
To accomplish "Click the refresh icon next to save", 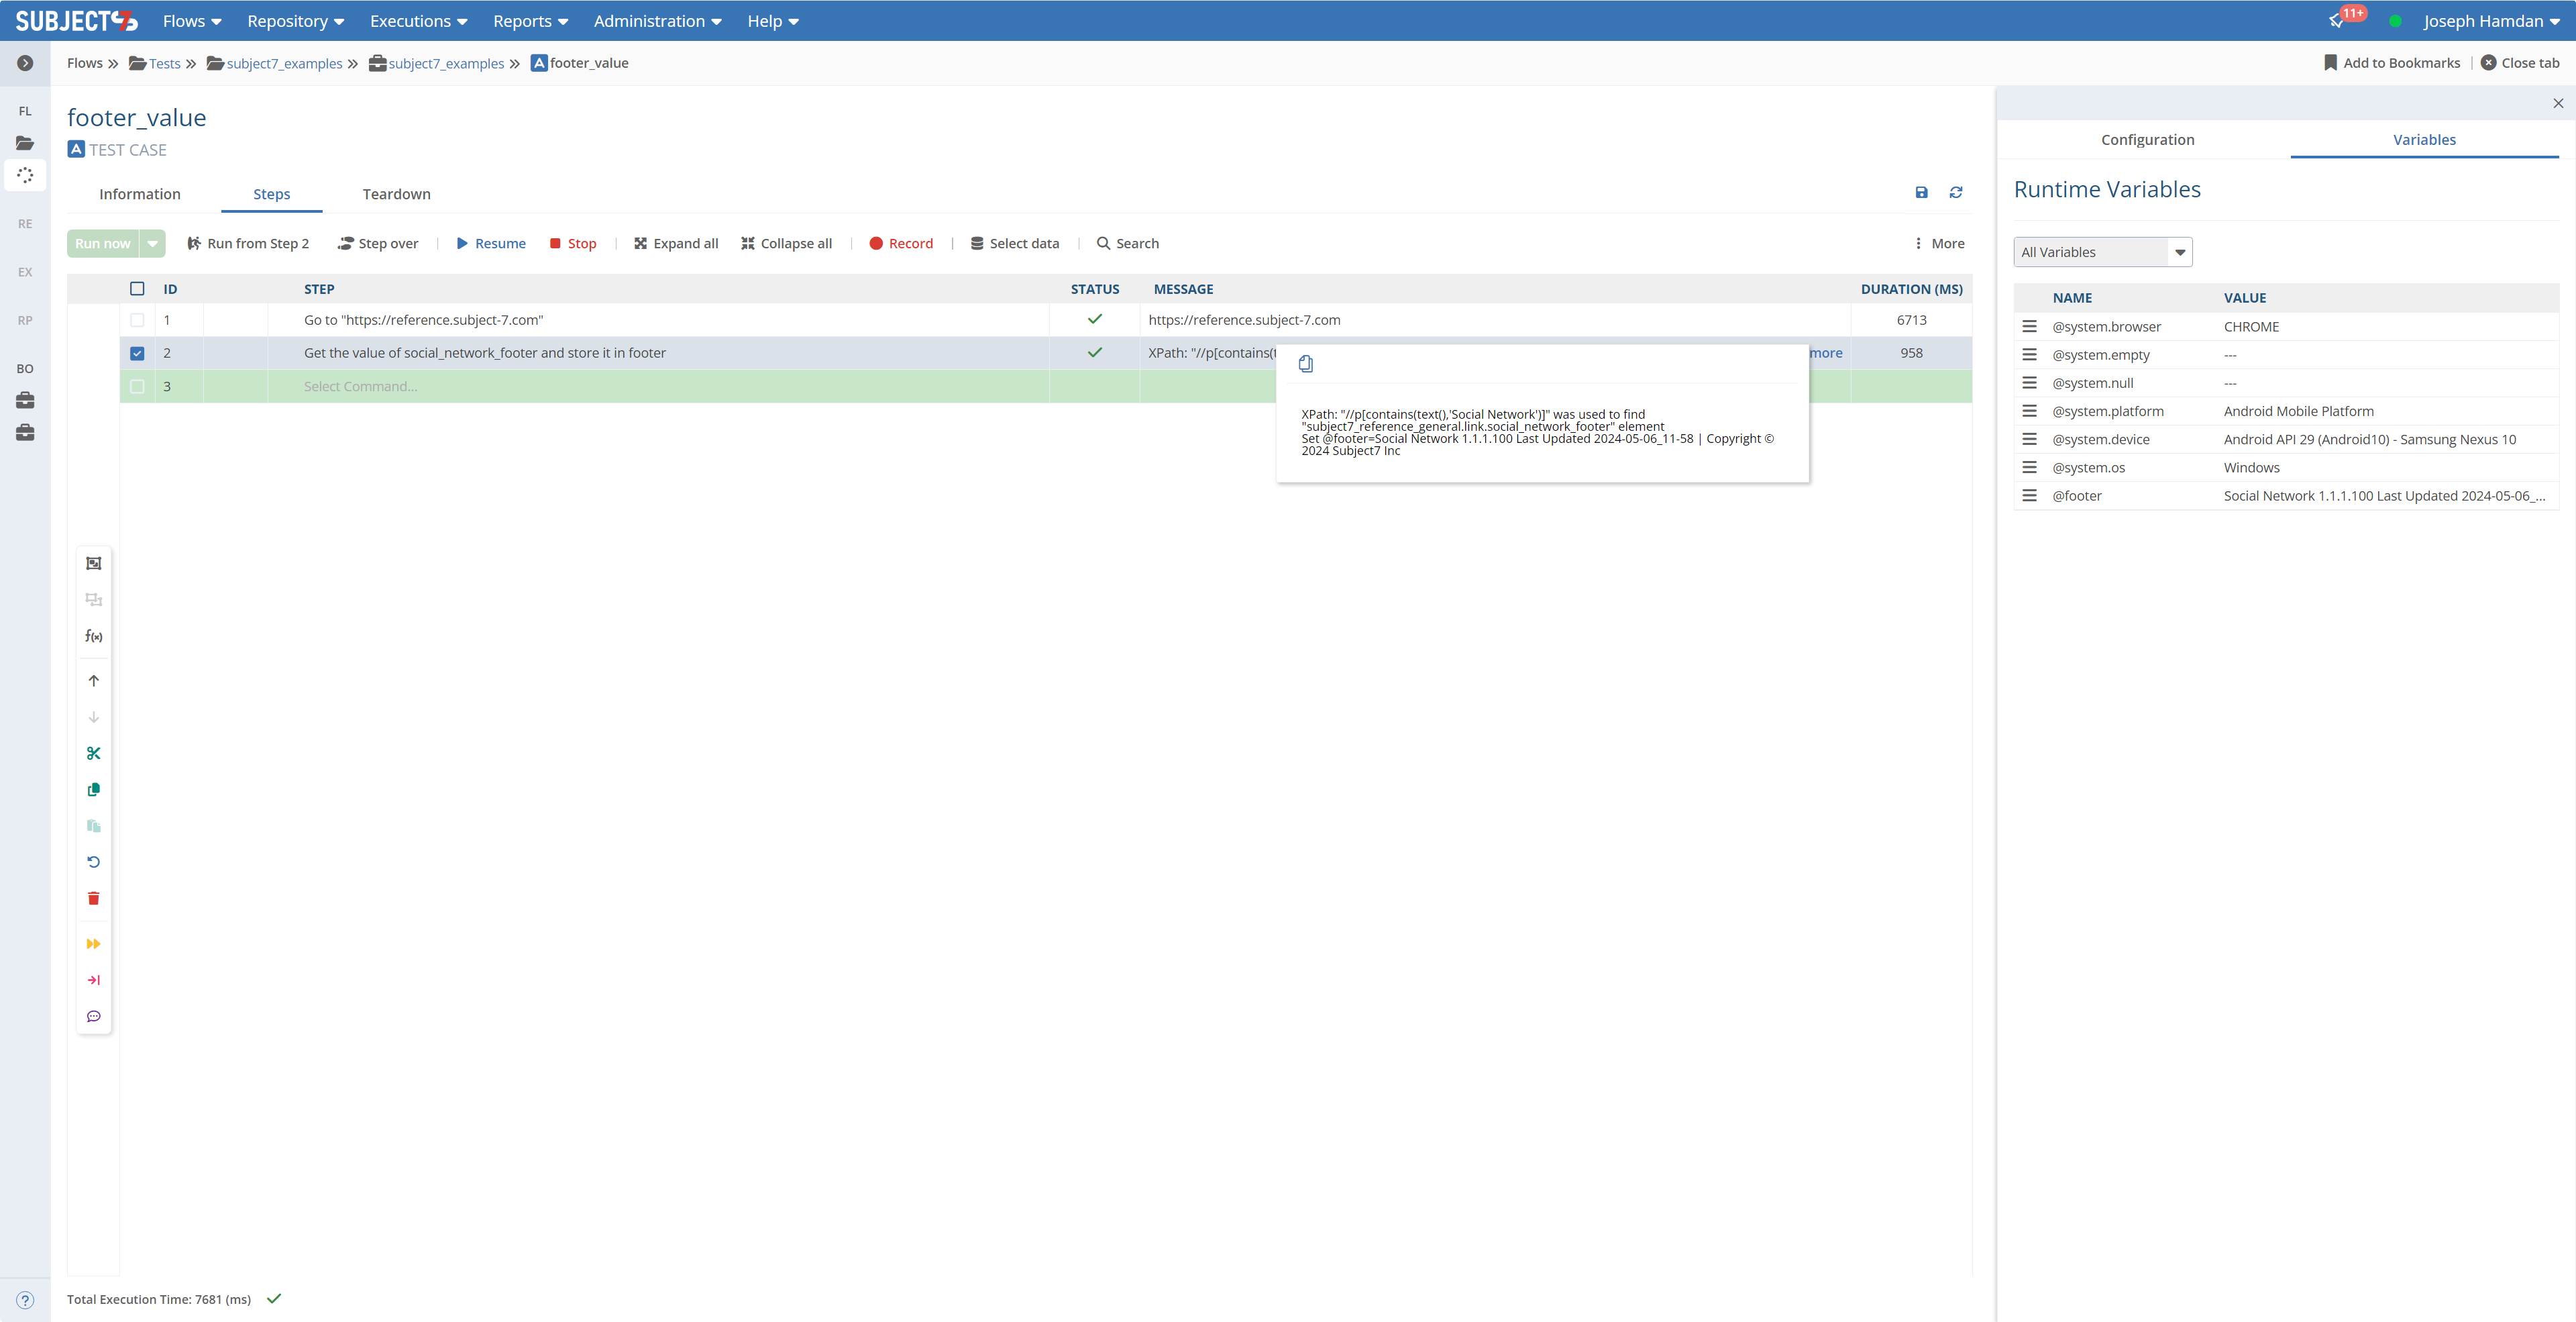I will (x=1956, y=192).
